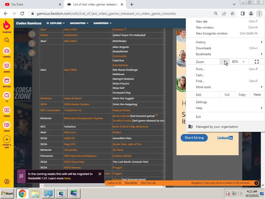Image resolution: width=265 pixels, height=199 pixels.
Task: Click 'here' link in migration notice
Action: point(67,178)
